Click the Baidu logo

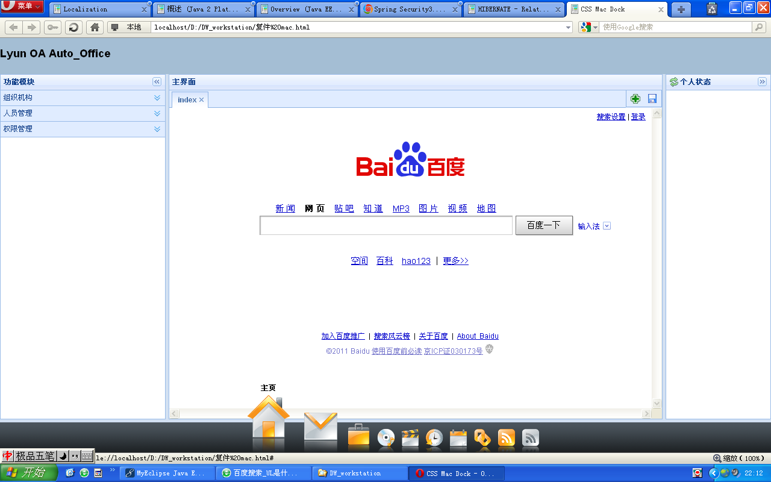[x=411, y=160]
